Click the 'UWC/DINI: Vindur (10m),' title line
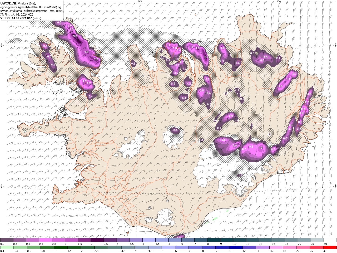337x253 pixels. pos(18,3)
